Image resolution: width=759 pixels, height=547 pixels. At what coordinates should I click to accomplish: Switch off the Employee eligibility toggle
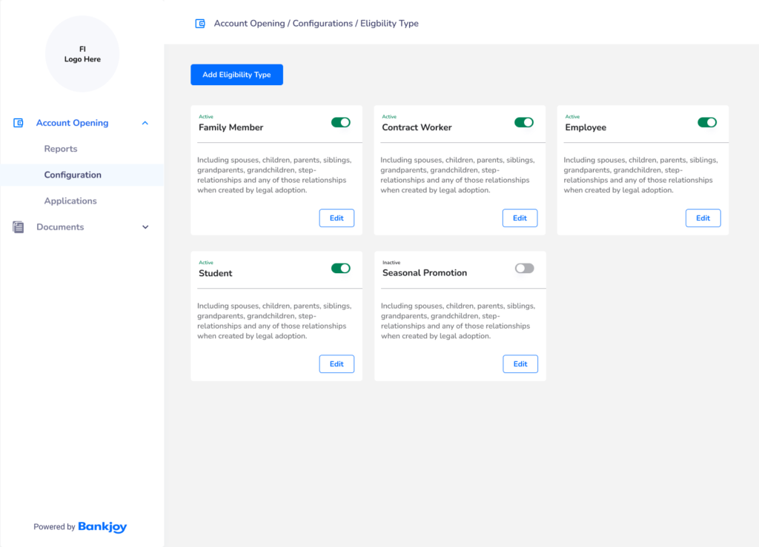tap(707, 122)
